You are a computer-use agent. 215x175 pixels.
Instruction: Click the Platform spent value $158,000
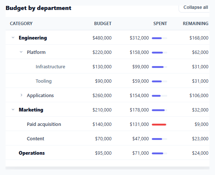(x=139, y=52)
